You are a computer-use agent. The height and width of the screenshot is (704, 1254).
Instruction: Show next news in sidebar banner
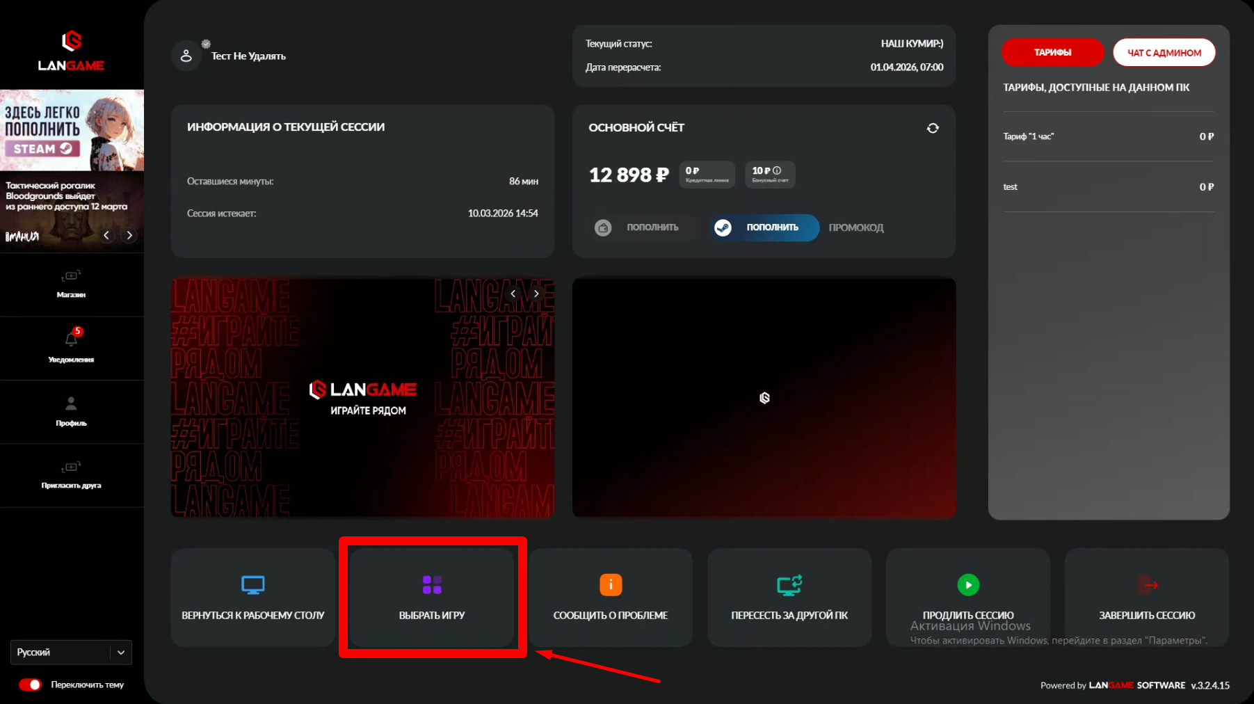pyautogui.click(x=129, y=235)
